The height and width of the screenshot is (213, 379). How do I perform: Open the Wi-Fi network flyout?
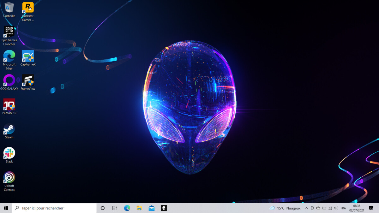tap(330, 208)
